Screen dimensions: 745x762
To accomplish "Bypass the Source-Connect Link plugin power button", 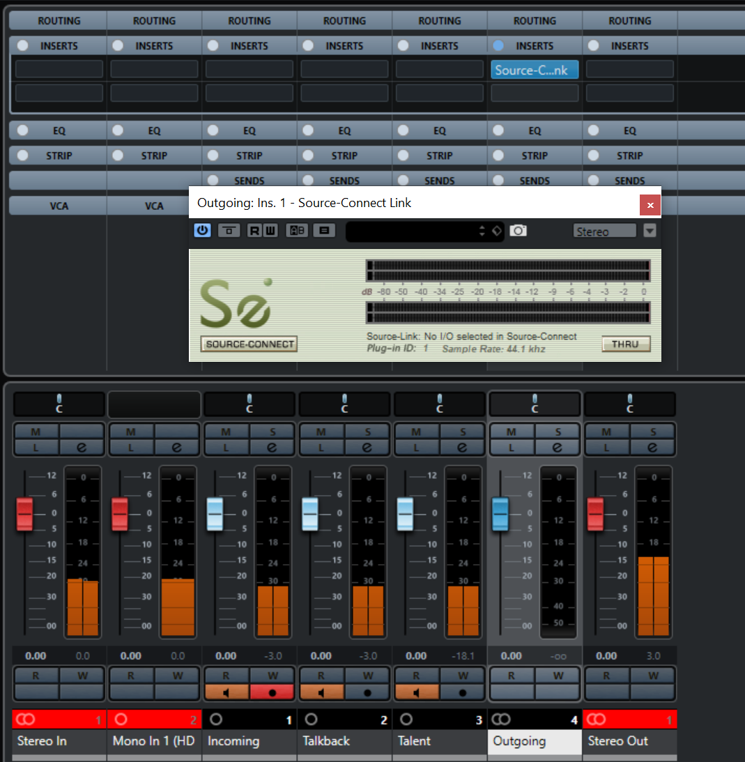I will click(202, 231).
